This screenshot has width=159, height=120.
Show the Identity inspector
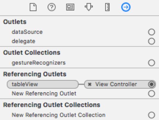tap(70, 7)
